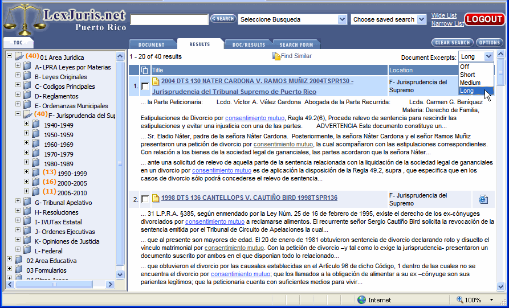Switch to the DOC/RESULTS tab

point(249,45)
